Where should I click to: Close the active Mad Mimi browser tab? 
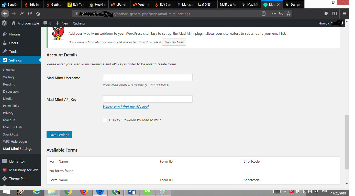tap(279, 5)
